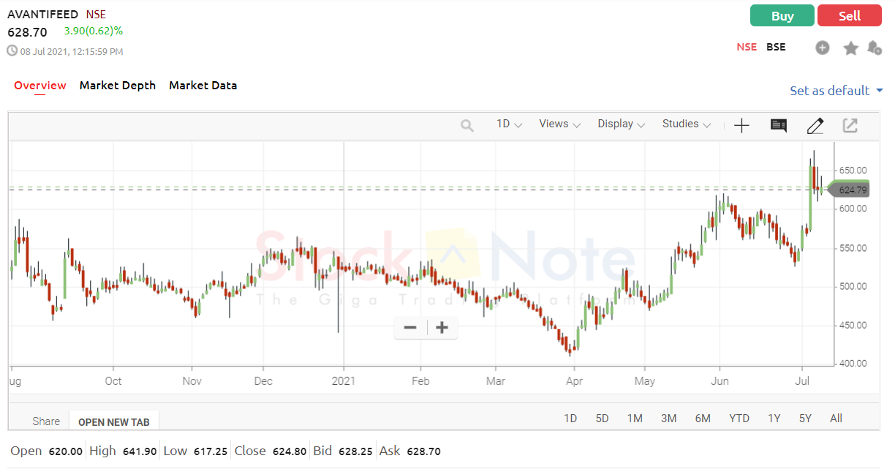Select the 6M chart range

(703, 419)
